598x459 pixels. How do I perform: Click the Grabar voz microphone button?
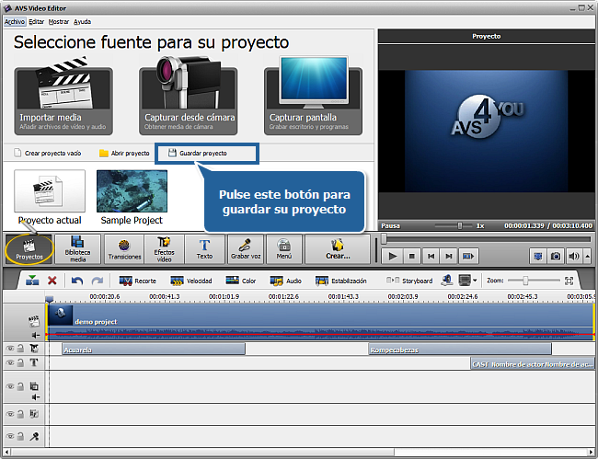tap(246, 249)
